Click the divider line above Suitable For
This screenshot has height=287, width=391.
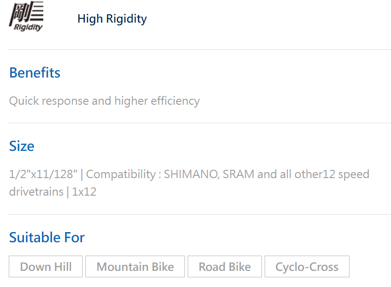[x=200, y=214]
